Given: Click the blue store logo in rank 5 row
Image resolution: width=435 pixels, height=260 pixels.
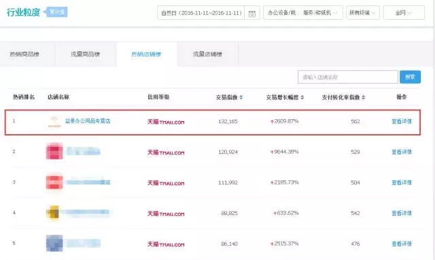Looking at the screenshot, I should point(54,243).
